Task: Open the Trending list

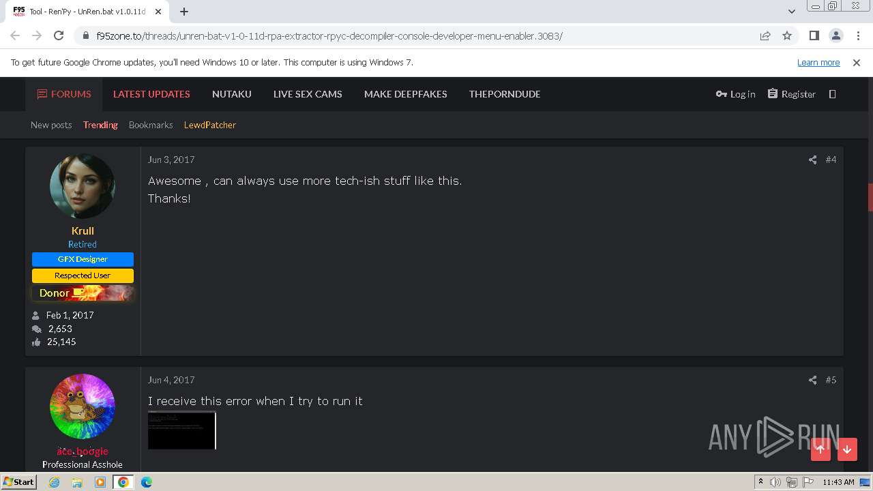Action: point(100,125)
